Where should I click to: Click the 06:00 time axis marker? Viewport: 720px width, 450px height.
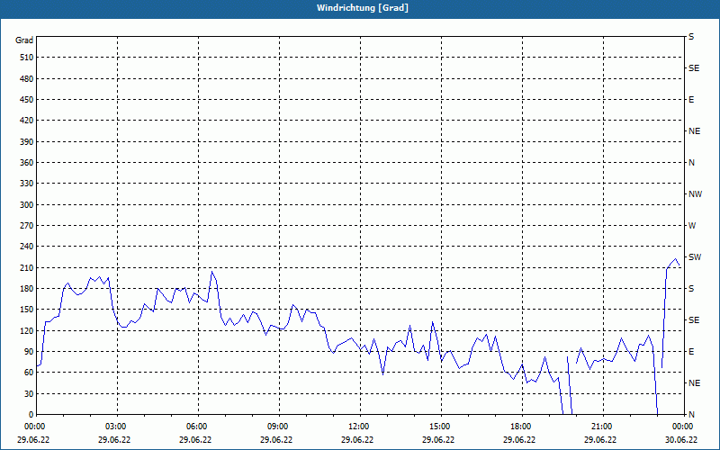point(197,427)
